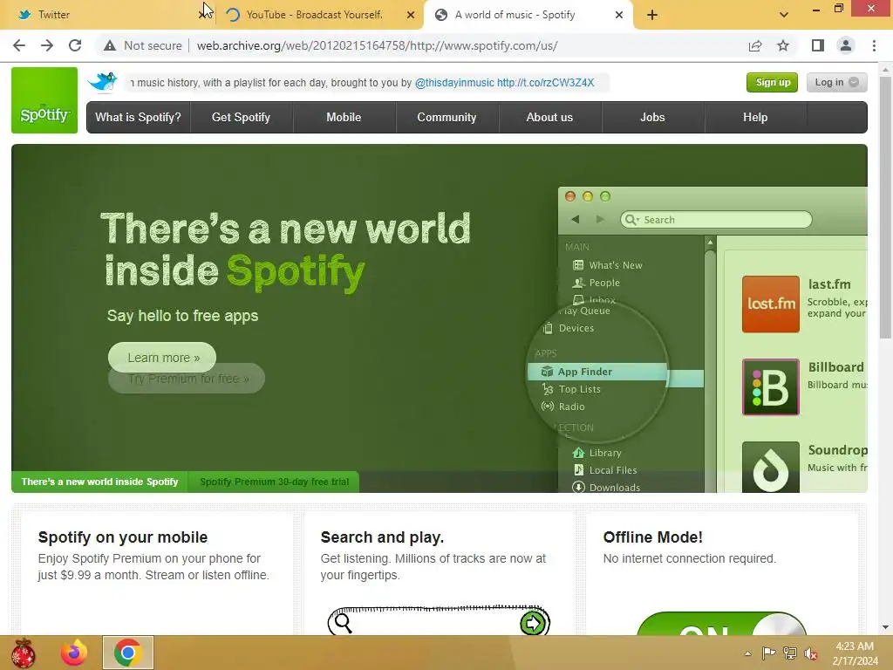Click Radio in the app image
Image resolution: width=893 pixels, height=670 pixels.
[563, 407]
